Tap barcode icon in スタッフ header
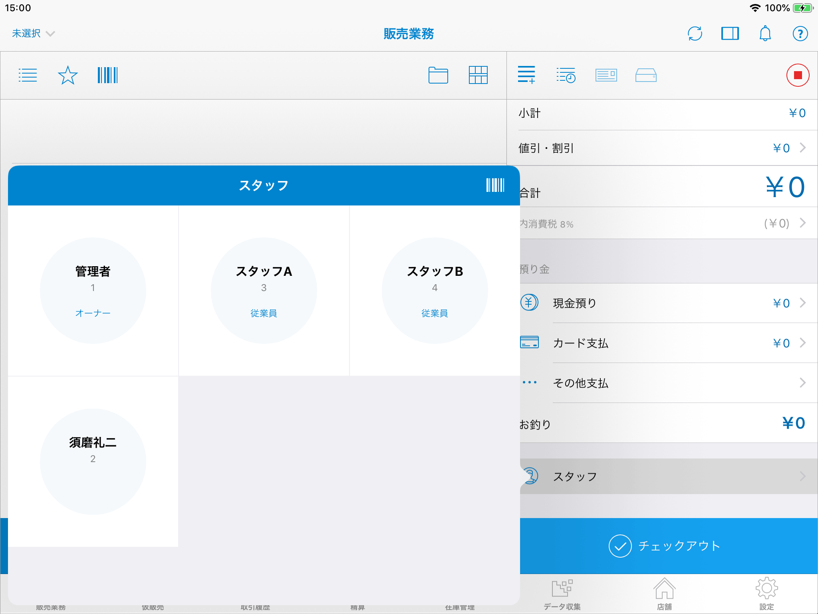This screenshot has width=818, height=614. point(495,185)
